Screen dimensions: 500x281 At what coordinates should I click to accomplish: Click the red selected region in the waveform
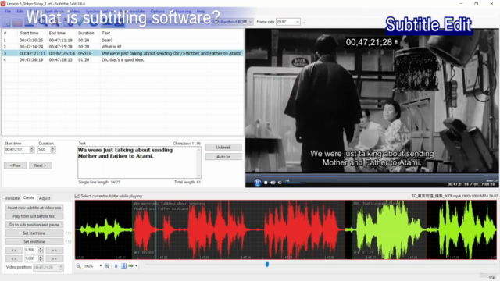(x=238, y=229)
